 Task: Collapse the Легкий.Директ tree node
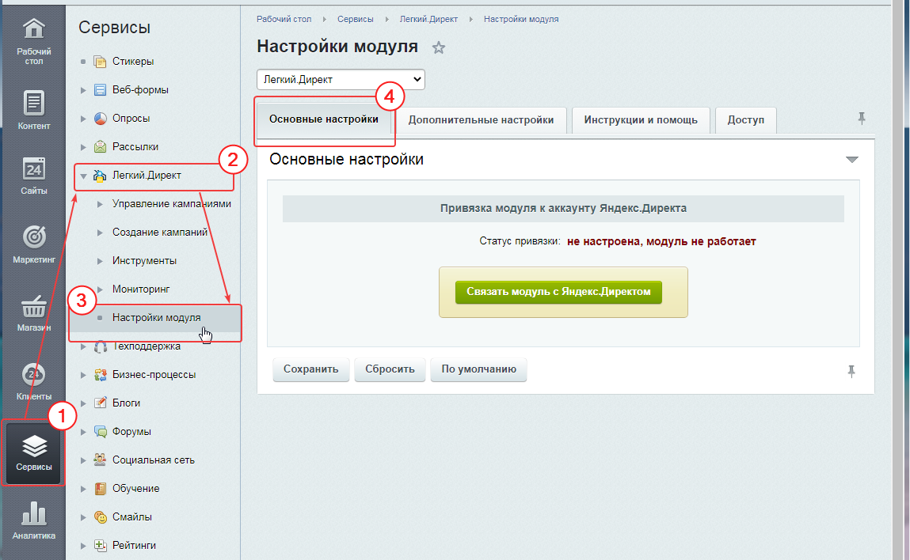[x=83, y=176]
